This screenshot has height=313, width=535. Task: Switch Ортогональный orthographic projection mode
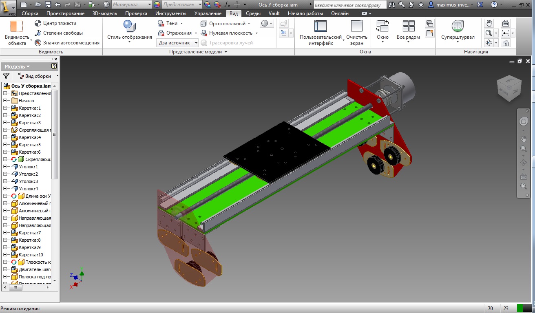tap(225, 23)
